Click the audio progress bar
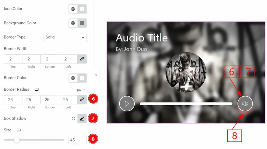267x149 pixels. pyautogui.click(x=186, y=104)
